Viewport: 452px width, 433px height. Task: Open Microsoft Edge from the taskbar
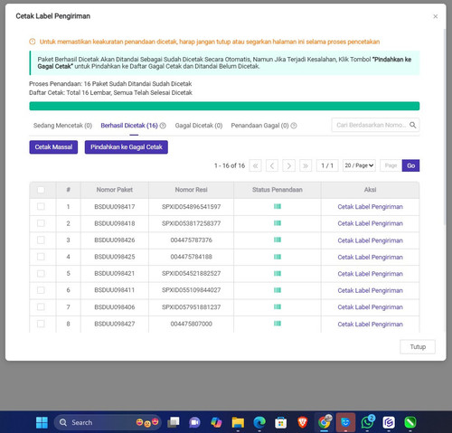pyautogui.click(x=259, y=422)
